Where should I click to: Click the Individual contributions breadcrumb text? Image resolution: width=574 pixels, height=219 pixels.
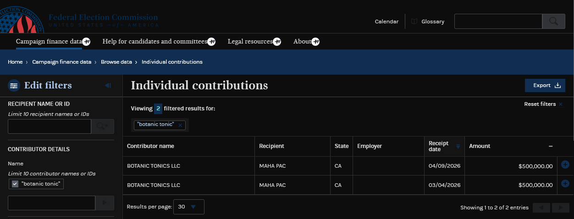click(172, 62)
